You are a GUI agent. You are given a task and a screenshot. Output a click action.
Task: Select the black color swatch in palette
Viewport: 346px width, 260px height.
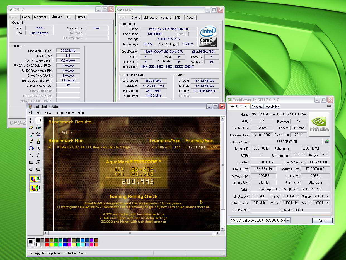click(38, 240)
